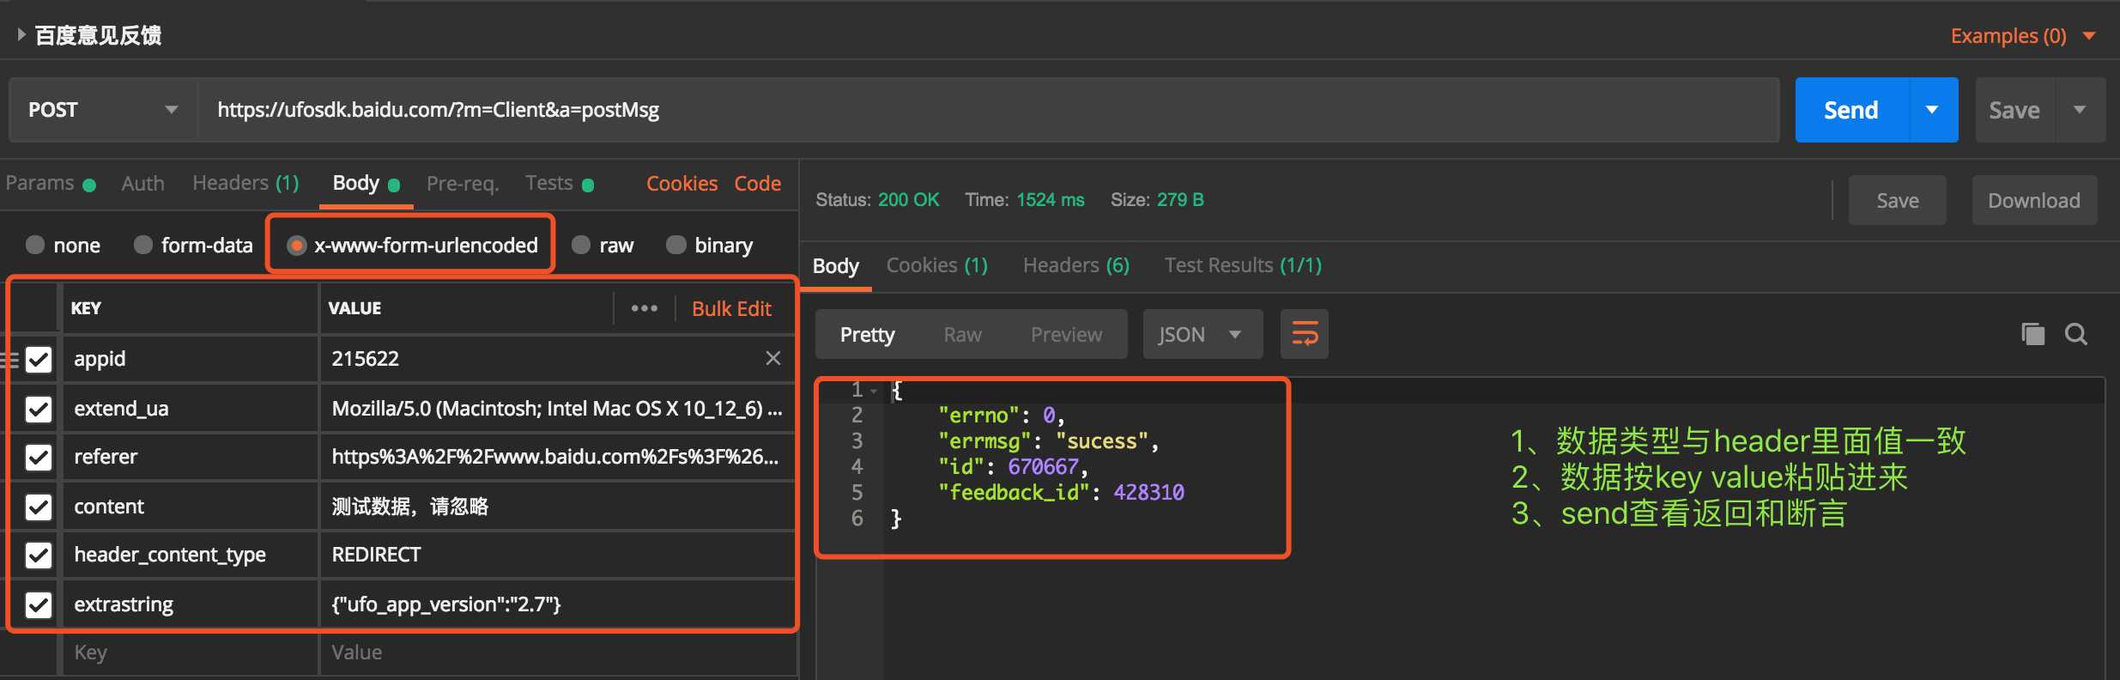
Task: Uncheck the appid parameter checkbox
Action: tap(39, 359)
